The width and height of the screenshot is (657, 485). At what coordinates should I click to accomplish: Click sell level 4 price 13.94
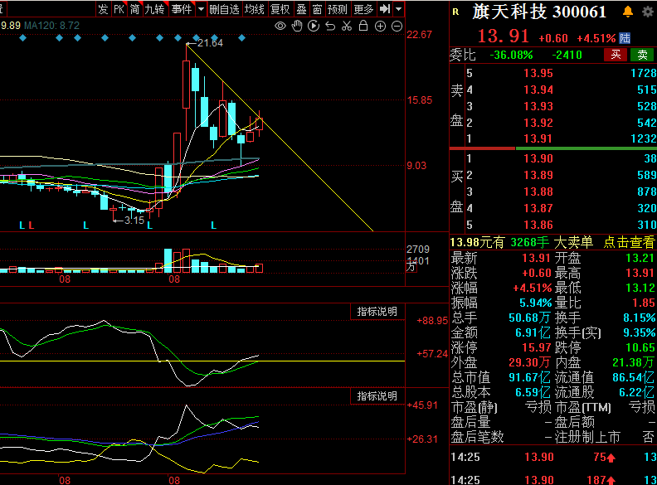(x=538, y=90)
